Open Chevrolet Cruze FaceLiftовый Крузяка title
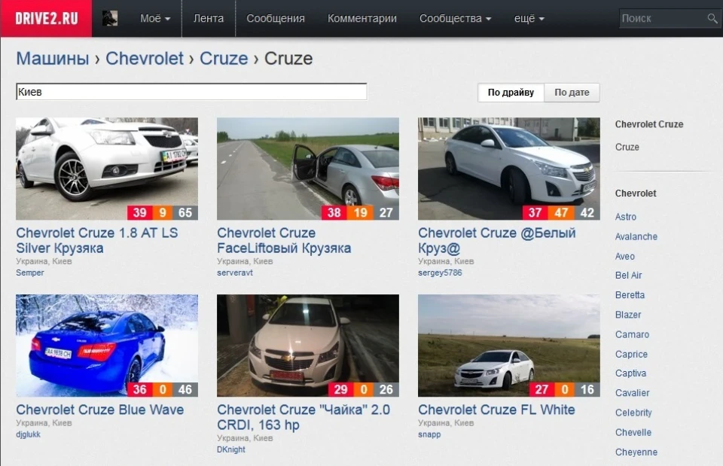723x466 pixels. pos(284,240)
